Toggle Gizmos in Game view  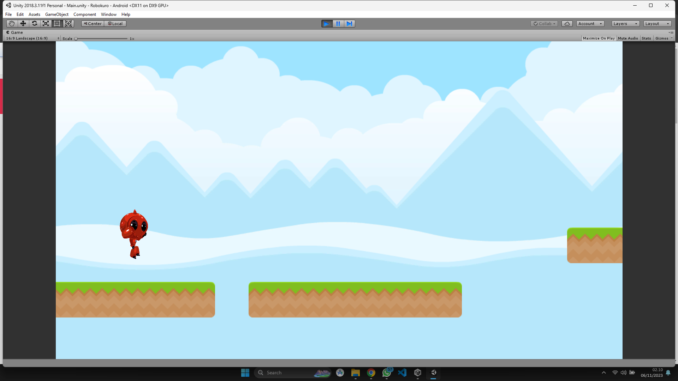(662, 38)
